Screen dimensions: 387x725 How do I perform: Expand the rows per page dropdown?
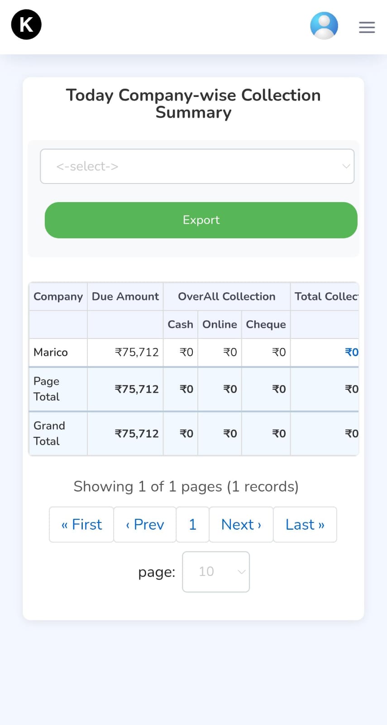(215, 572)
